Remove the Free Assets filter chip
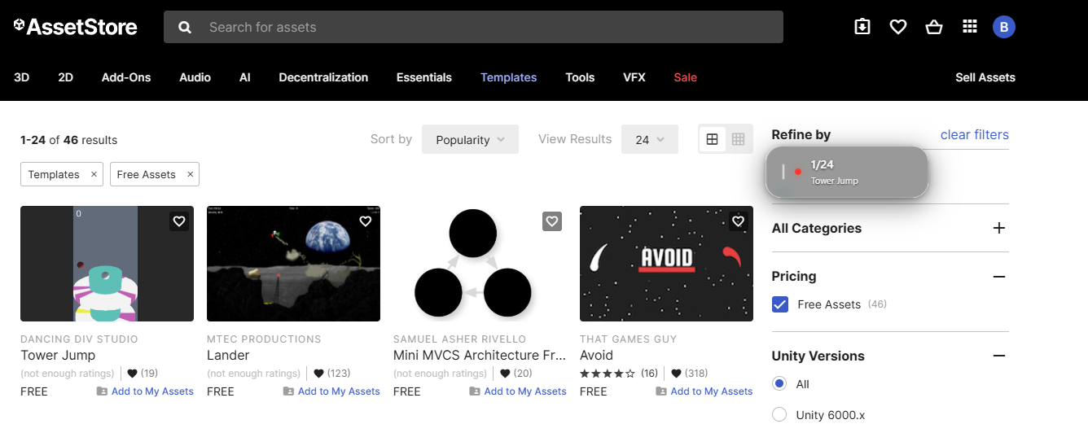 tap(190, 174)
